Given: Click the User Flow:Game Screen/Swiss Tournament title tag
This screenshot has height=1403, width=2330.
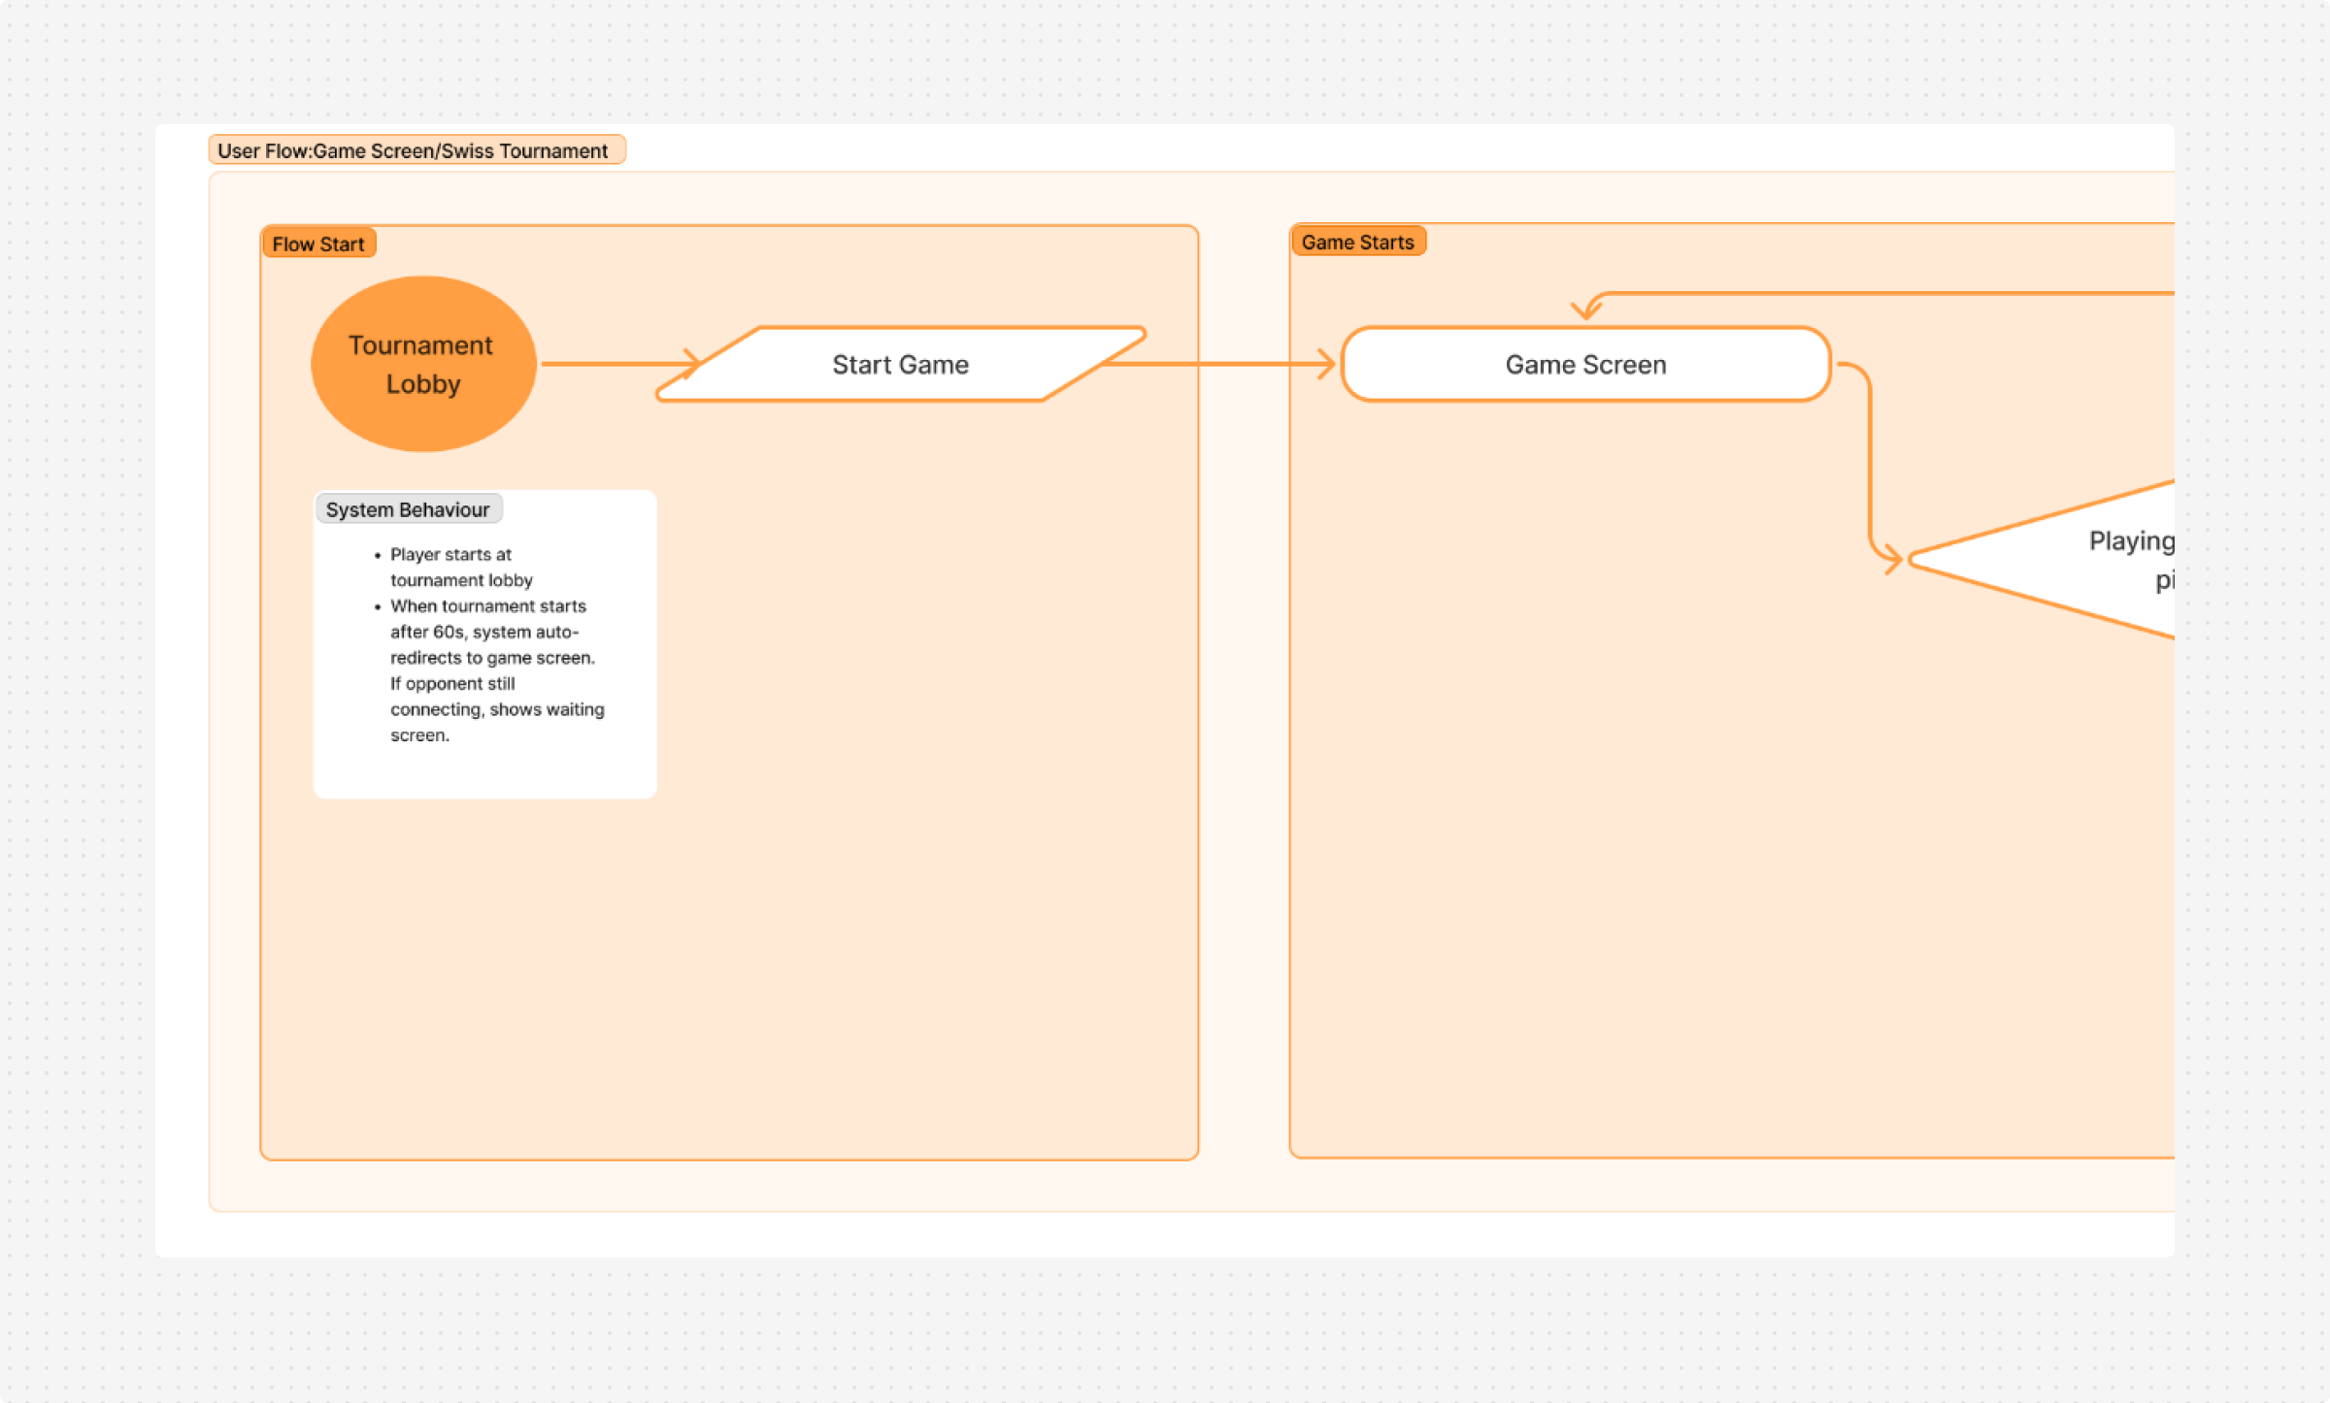Looking at the screenshot, I should point(416,150).
